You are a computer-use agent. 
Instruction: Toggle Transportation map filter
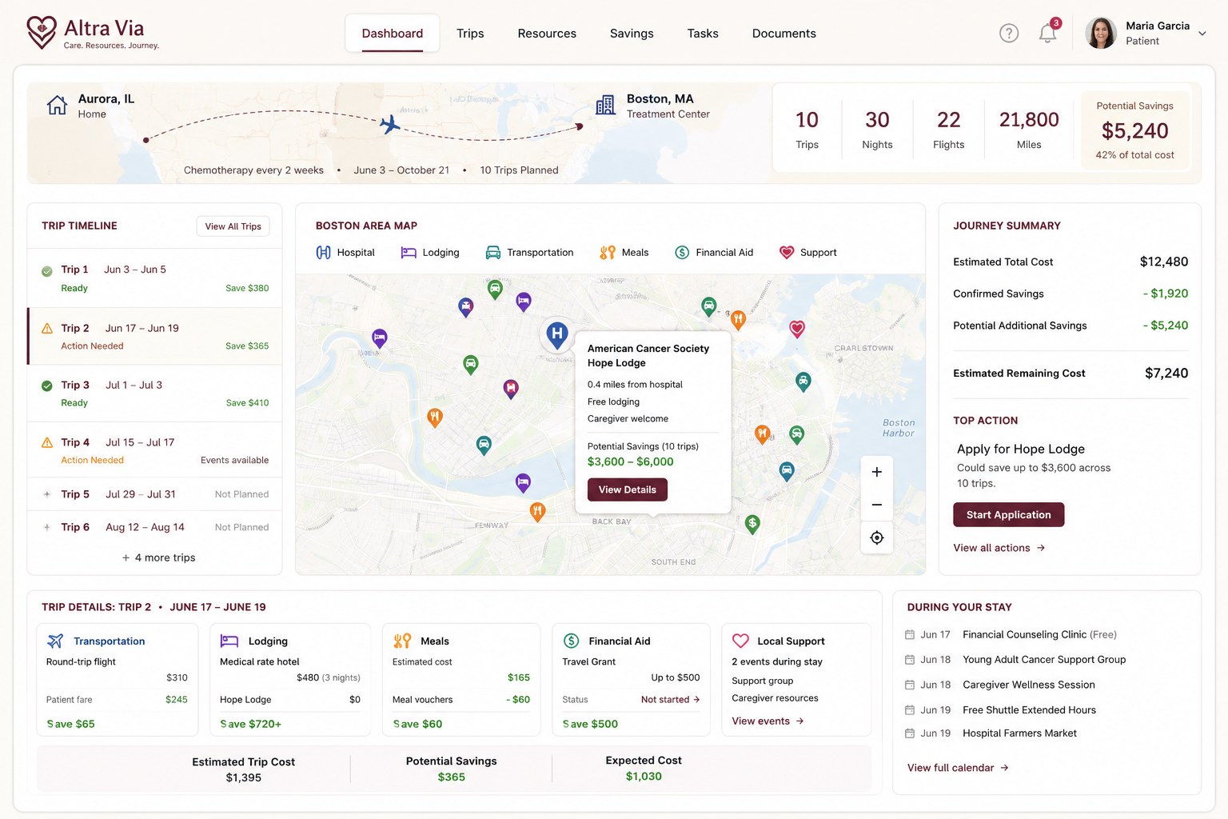click(x=529, y=253)
